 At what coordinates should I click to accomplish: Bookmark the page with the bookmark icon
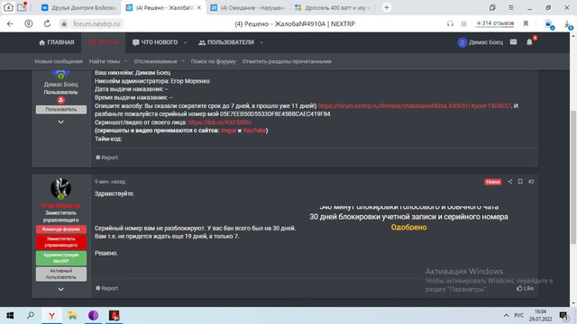[526, 24]
